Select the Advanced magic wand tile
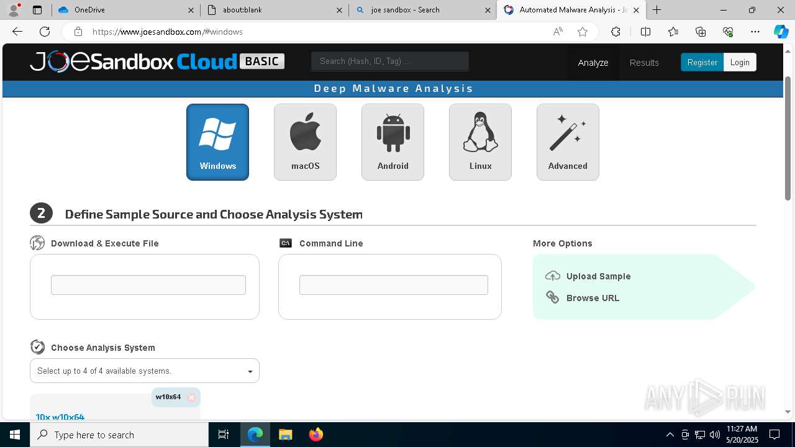 (568, 142)
